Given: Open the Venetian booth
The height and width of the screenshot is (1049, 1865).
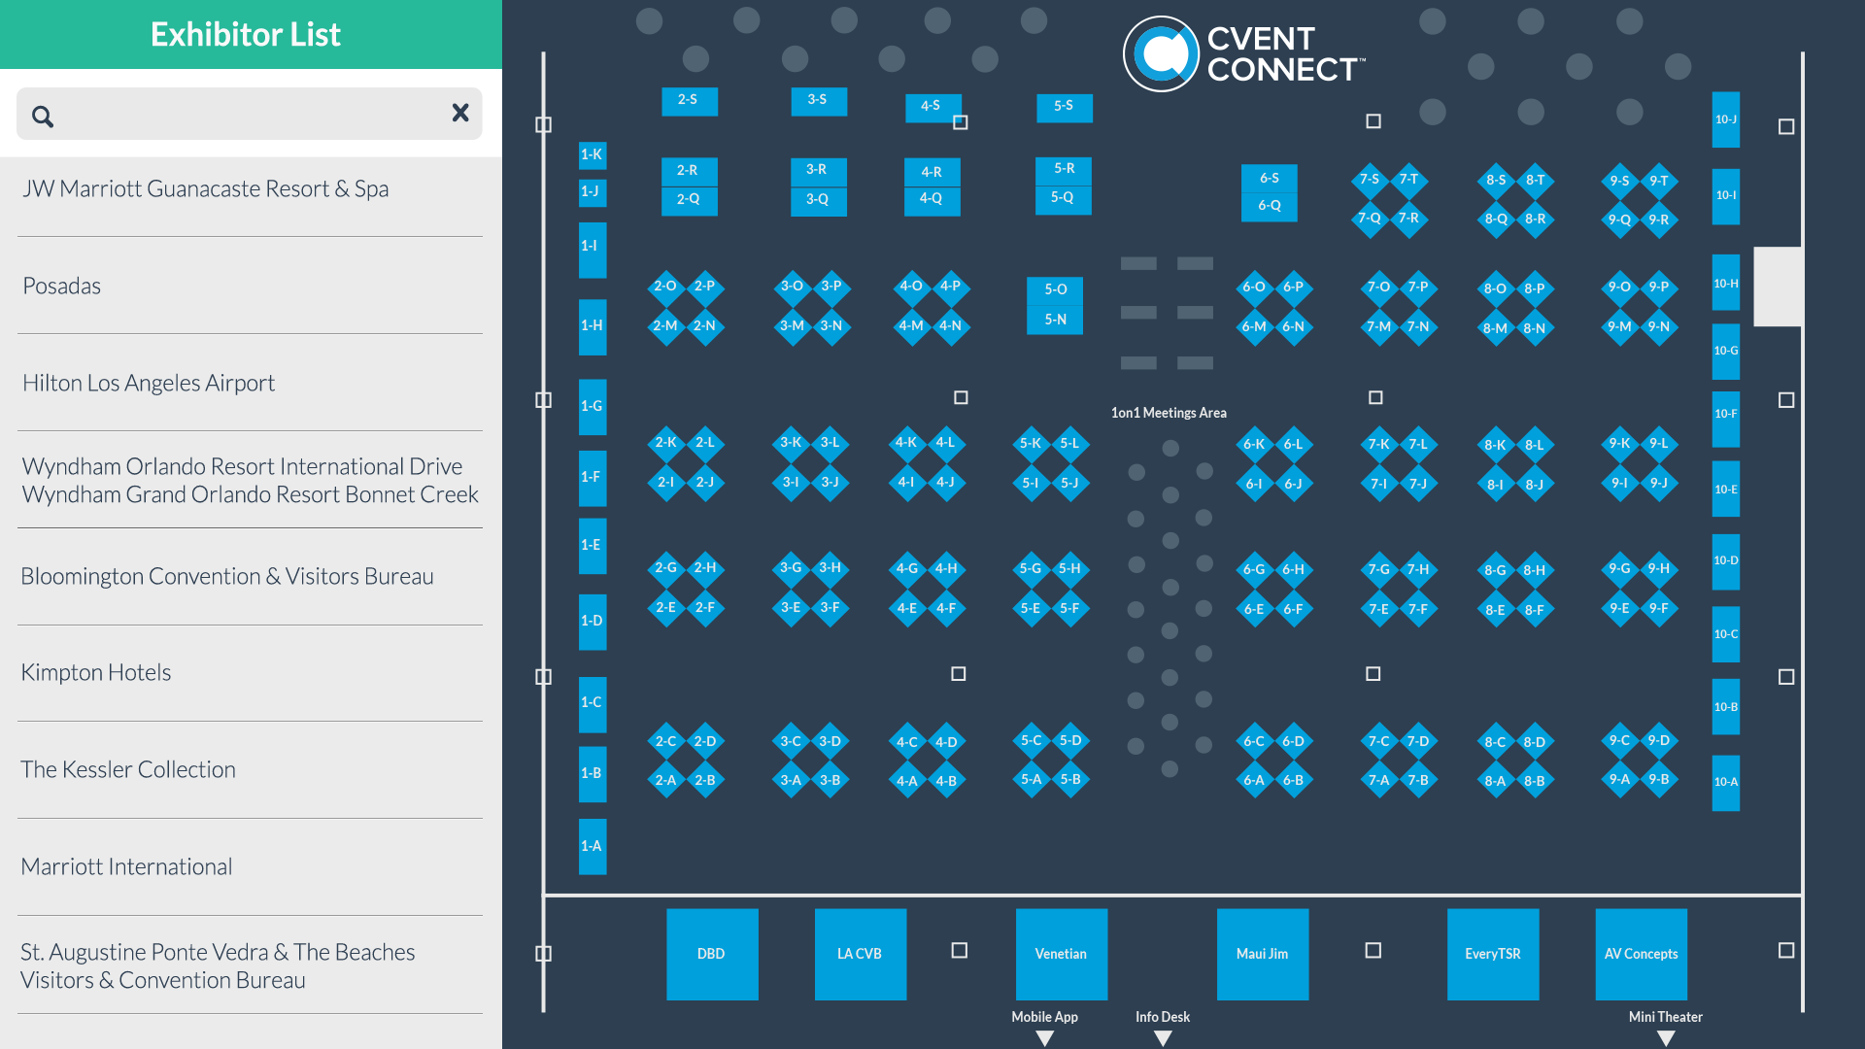Looking at the screenshot, I should [x=1062, y=954].
